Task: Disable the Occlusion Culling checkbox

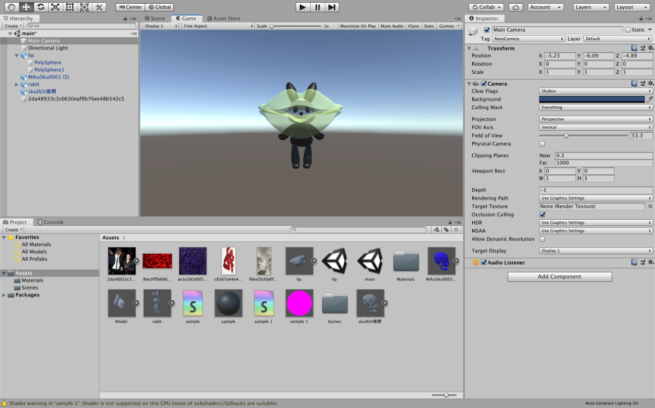Action: 542,214
